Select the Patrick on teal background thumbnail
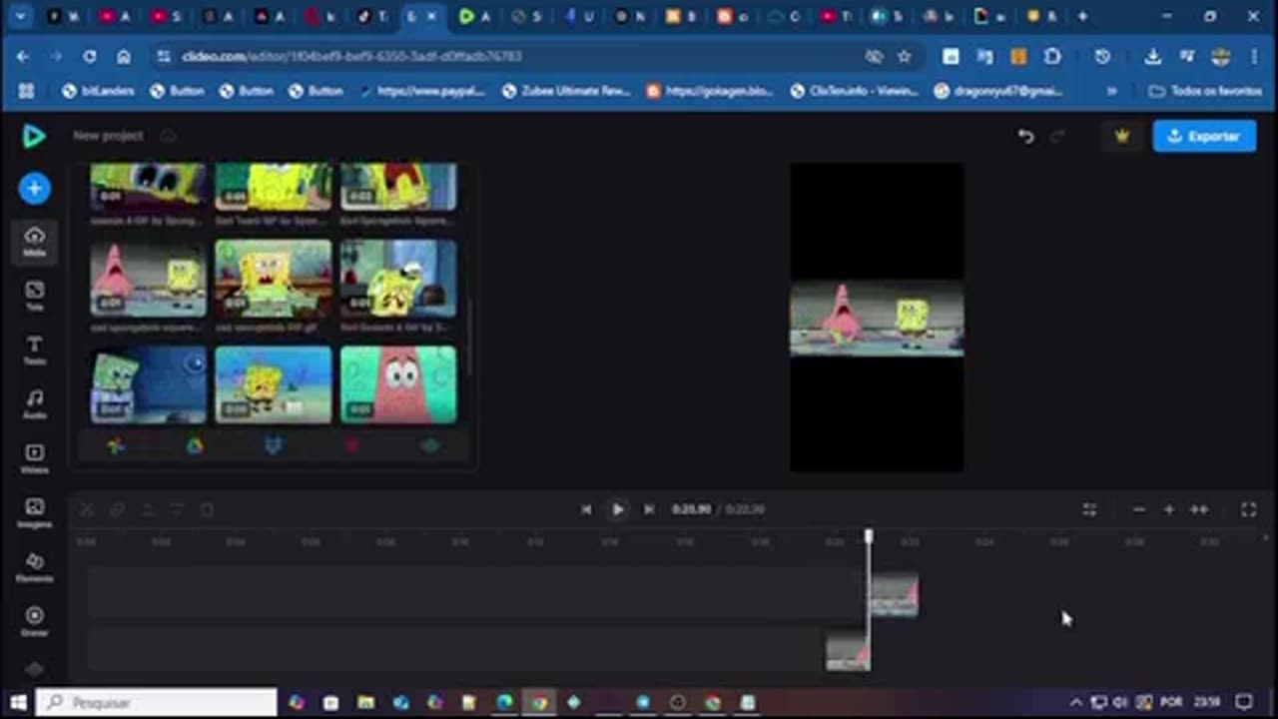Image resolution: width=1278 pixels, height=719 pixels. pos(397,384)
